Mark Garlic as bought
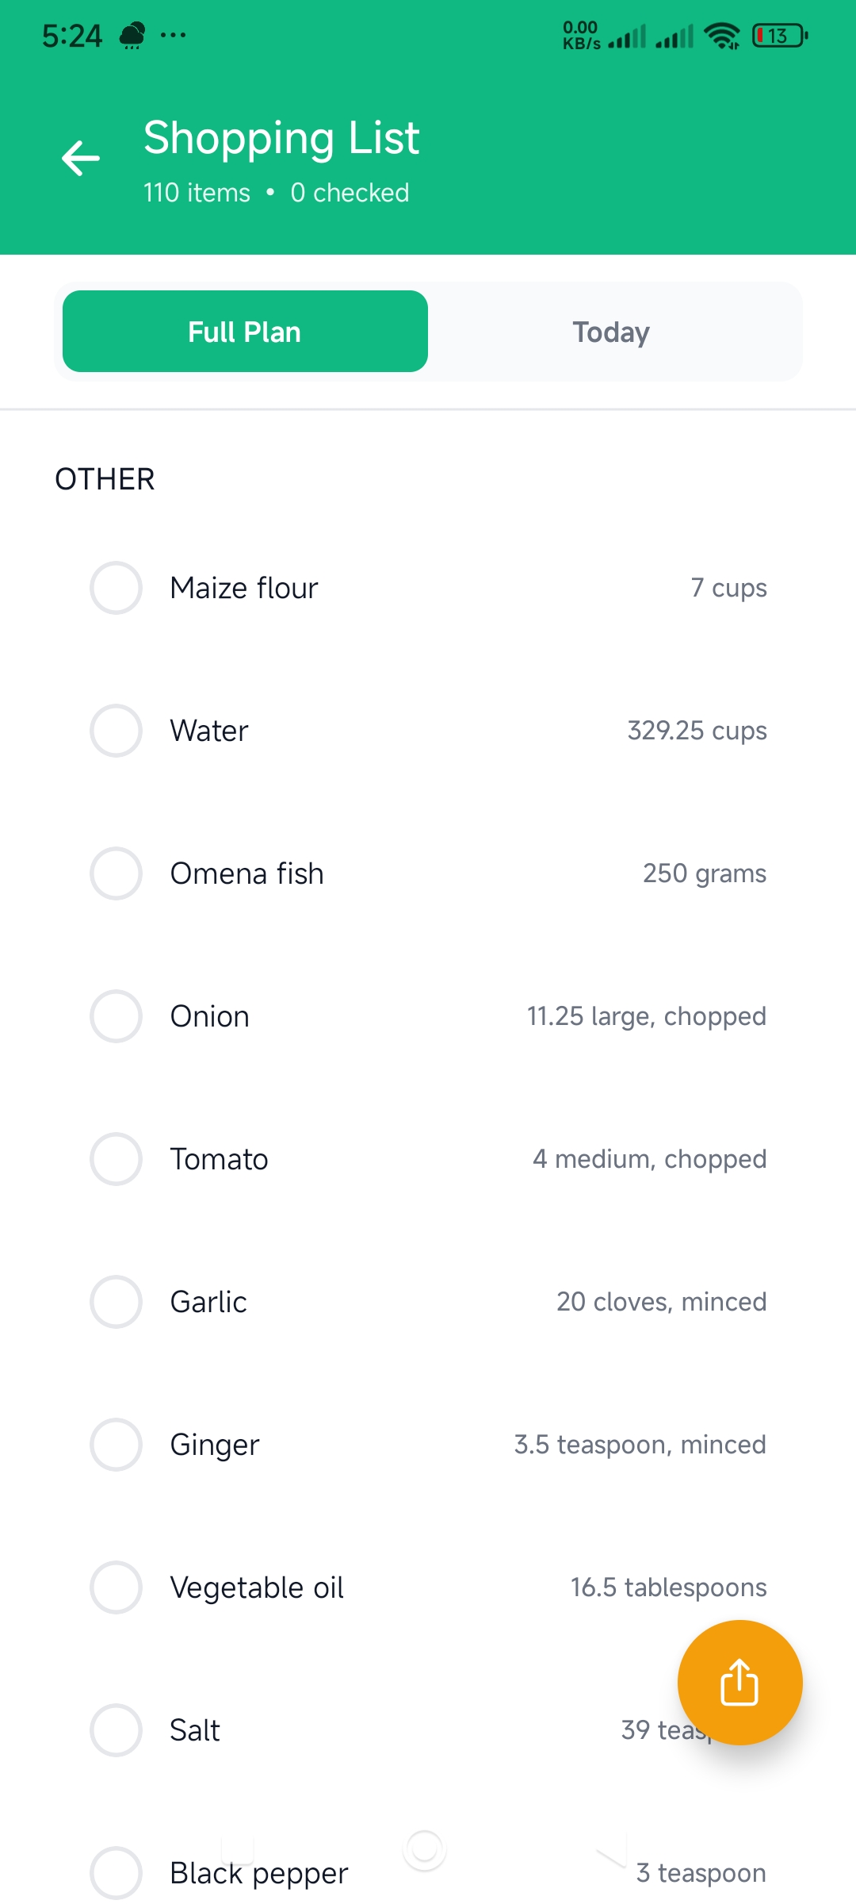Image resolution: width=856 pixels, height=1904 pixels. pos(116,1302)
